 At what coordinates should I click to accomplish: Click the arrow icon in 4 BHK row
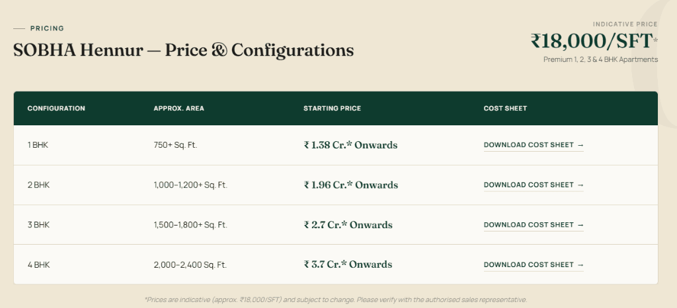coord(580,265)
